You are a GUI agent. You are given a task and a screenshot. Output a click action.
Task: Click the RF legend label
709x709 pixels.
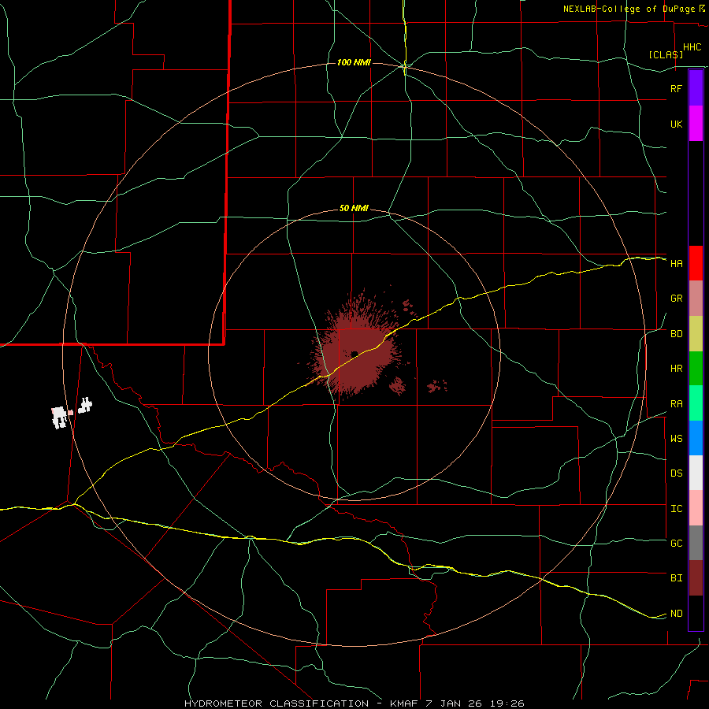point(676,88)
